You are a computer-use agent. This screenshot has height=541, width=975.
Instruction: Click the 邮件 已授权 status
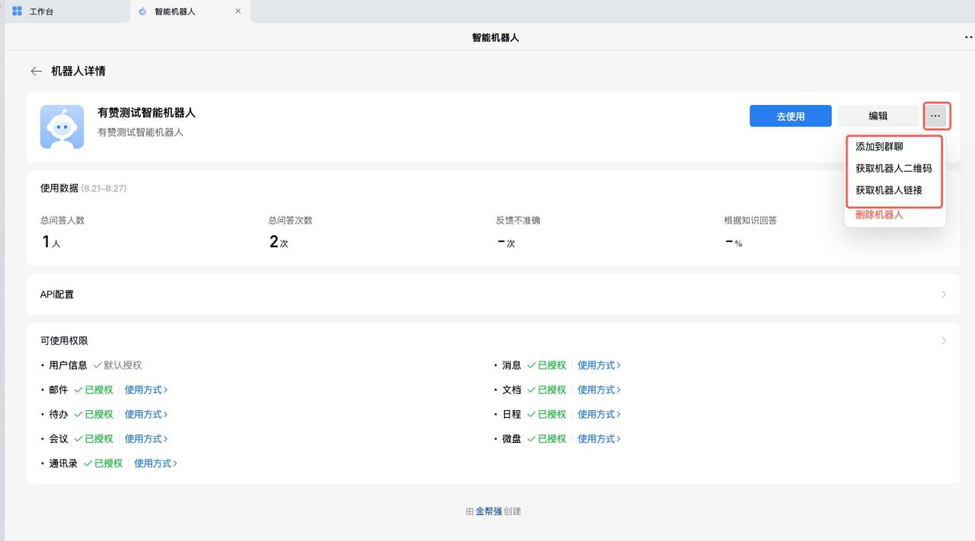point(94,390)
